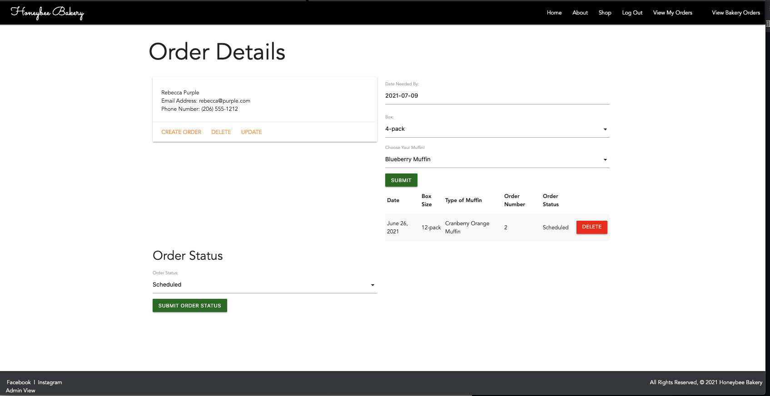Click the copyright text in footer
770x396 pixels.
pyautogui.click(x=706, y=382)
